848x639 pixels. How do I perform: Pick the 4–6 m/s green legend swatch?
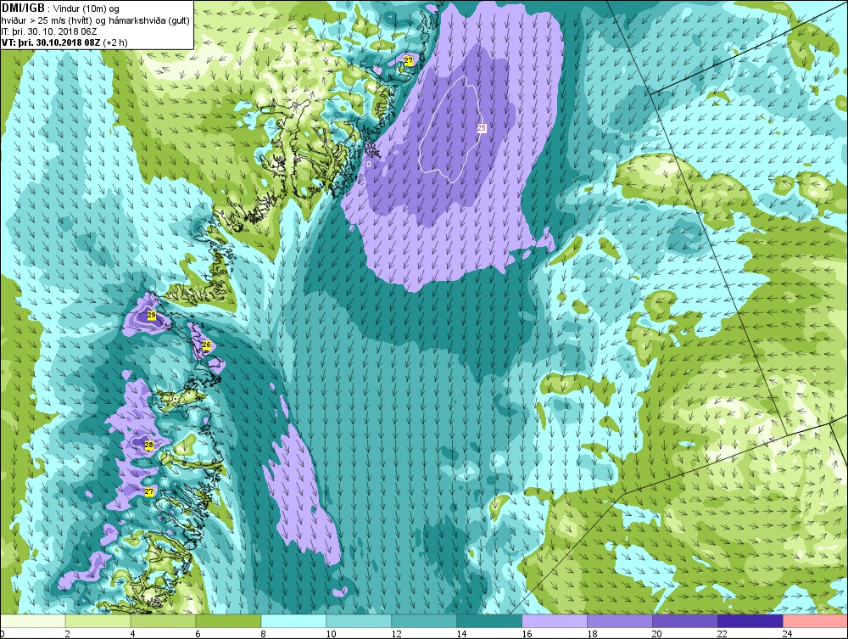click(x=164, y=620)
